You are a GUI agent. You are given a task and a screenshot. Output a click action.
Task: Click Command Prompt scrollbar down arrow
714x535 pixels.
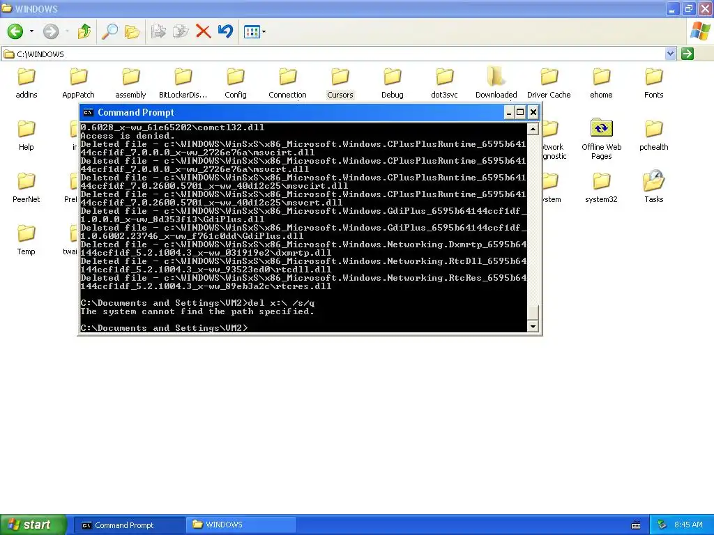click(x=533, y=326)
